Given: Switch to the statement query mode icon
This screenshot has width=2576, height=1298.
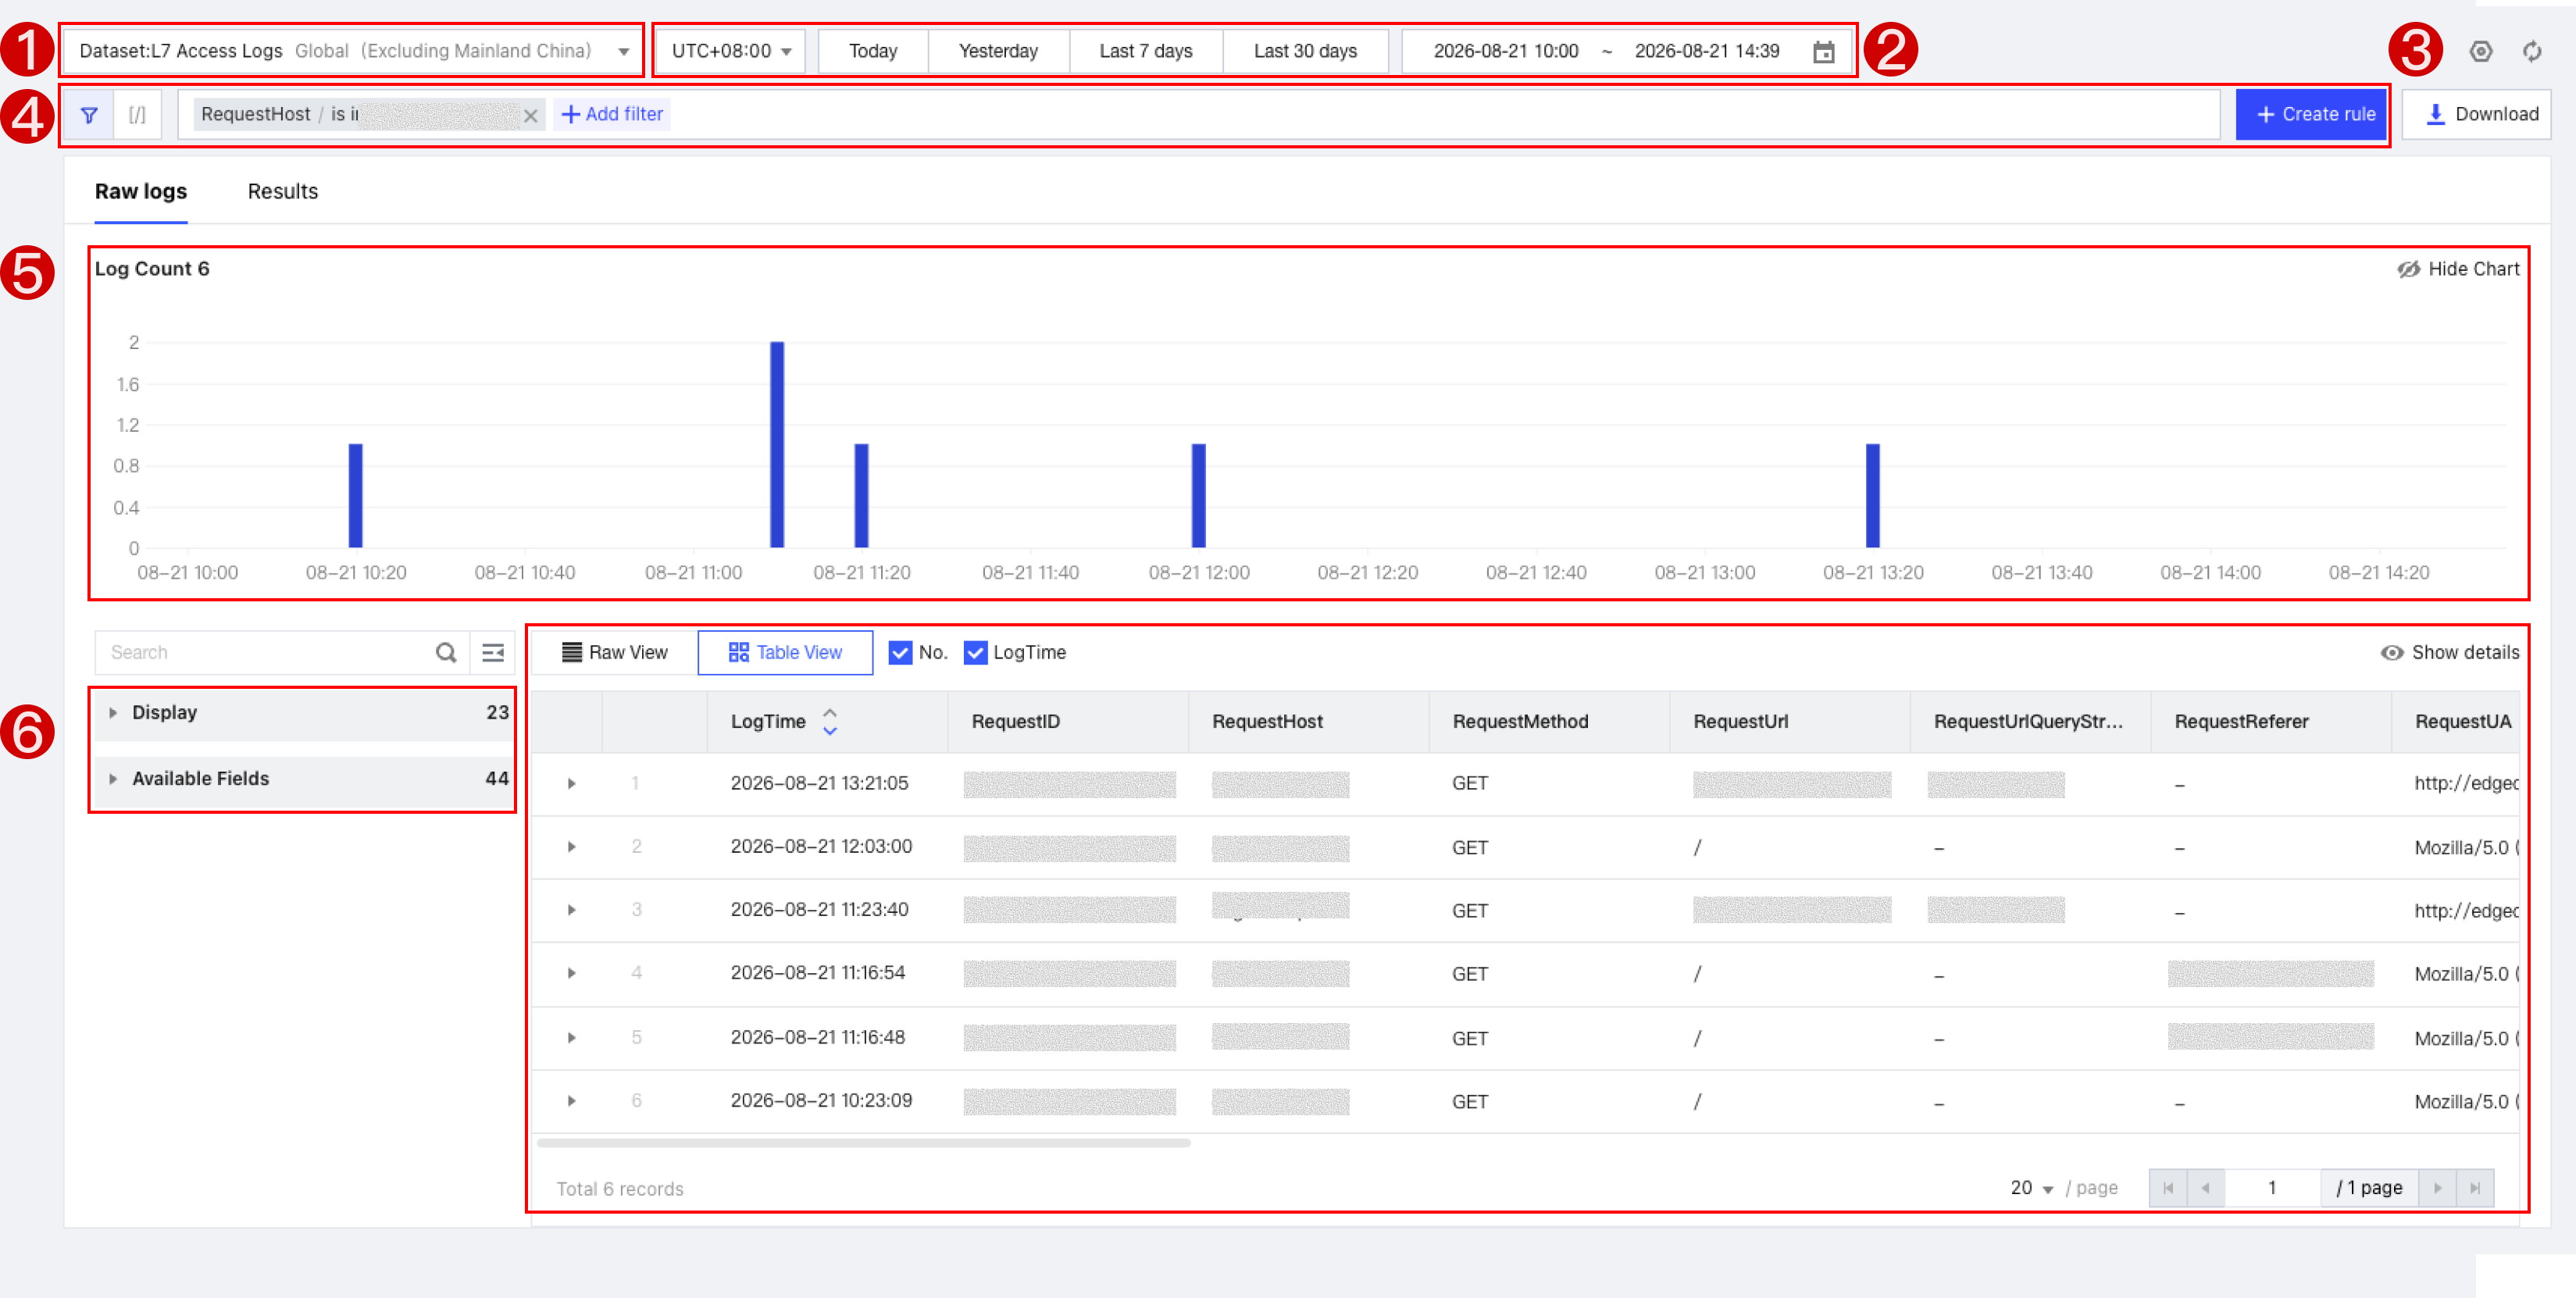Looking at the screenshot, I should 137,115.
